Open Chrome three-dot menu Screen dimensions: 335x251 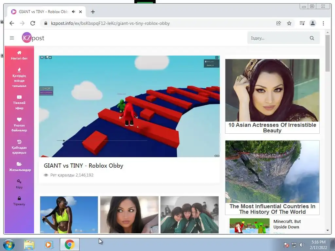pyautogui.click(x=323, y=23)
